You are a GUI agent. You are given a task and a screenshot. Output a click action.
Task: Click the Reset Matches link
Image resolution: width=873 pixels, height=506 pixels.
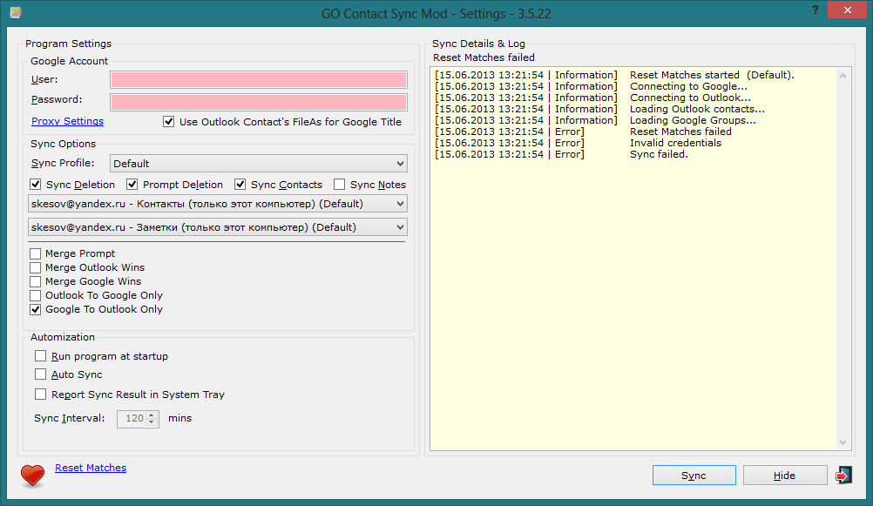click(91, 468)
